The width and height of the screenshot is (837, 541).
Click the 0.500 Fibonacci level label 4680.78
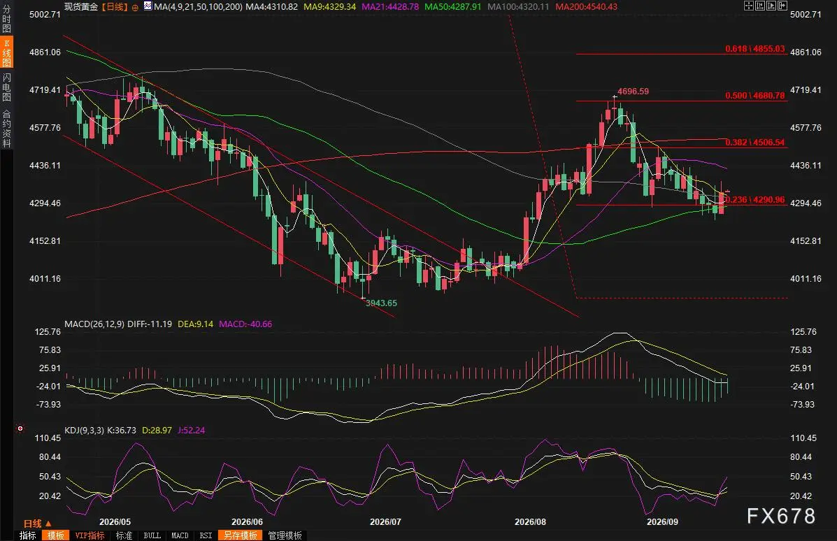(754, 96)
